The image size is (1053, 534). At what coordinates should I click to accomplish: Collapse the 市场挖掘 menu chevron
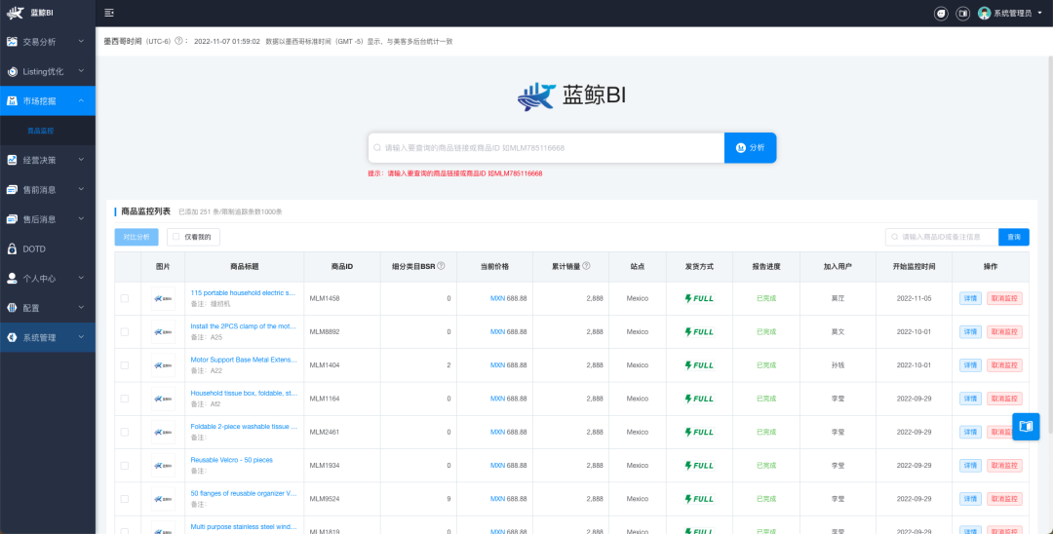(x=81, y=100)
